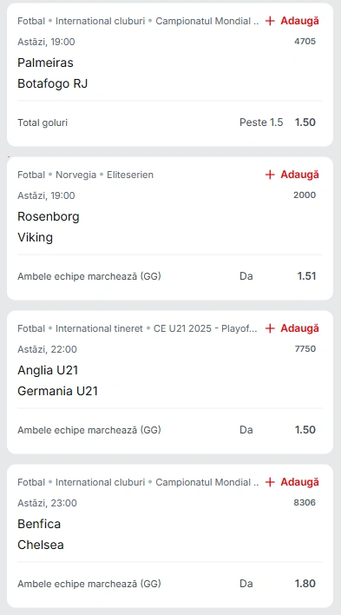Click the plus icon for Benfica vs Chelsea
Viewport: 341px width, 615px height.
coord(270,482)
